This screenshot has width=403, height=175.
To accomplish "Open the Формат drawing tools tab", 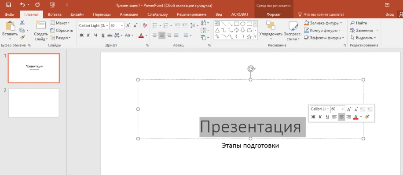I will point(274,14).
